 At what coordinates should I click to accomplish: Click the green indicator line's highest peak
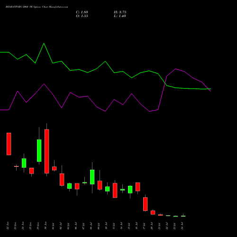[x=44, y=43]
